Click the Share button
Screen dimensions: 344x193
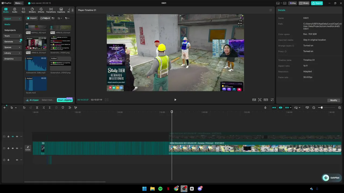(304, 3)
